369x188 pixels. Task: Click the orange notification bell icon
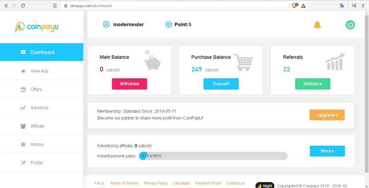tap(317, 25)
